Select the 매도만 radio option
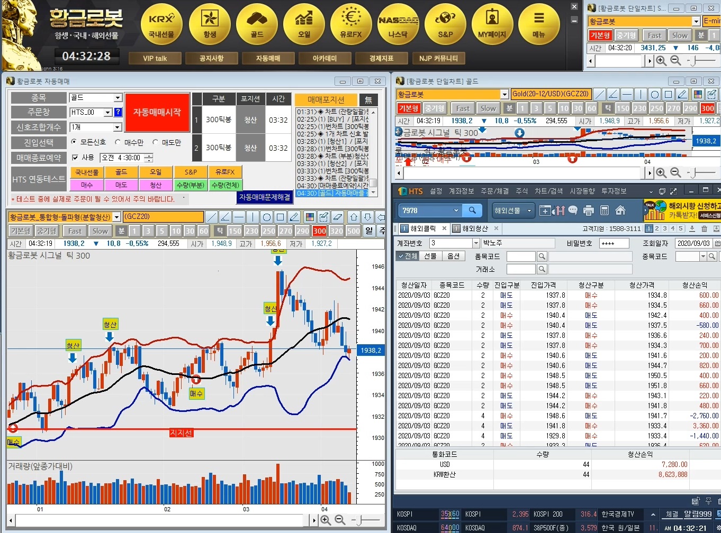The height and width of the screenshot is (533, 721). [x=155, y=142]
